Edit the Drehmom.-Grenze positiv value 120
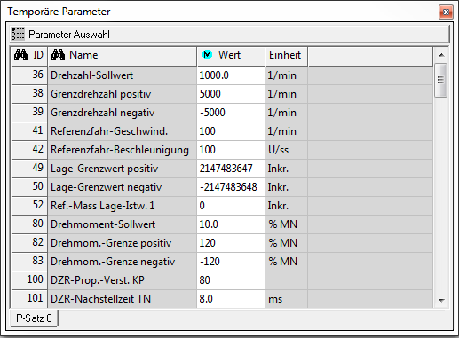Image resolution: width=459 pixels, height=338 pixels. [x=231, y=243]
